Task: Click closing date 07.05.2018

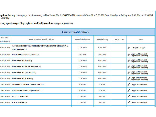Action: click(x=102, y=48)
